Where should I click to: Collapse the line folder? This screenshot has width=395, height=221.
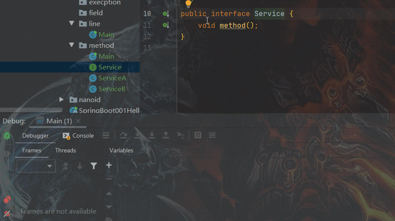72,23
